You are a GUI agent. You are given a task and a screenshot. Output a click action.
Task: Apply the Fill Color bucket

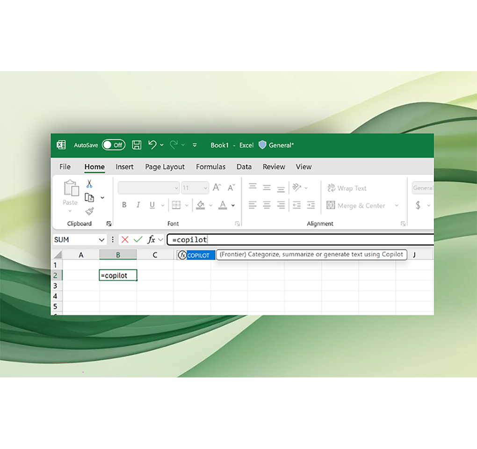pos(201,205)
